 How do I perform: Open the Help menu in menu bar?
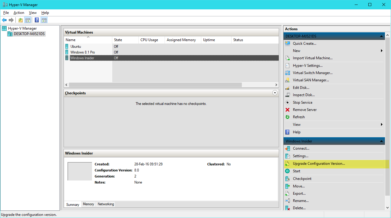click(45, 13)
